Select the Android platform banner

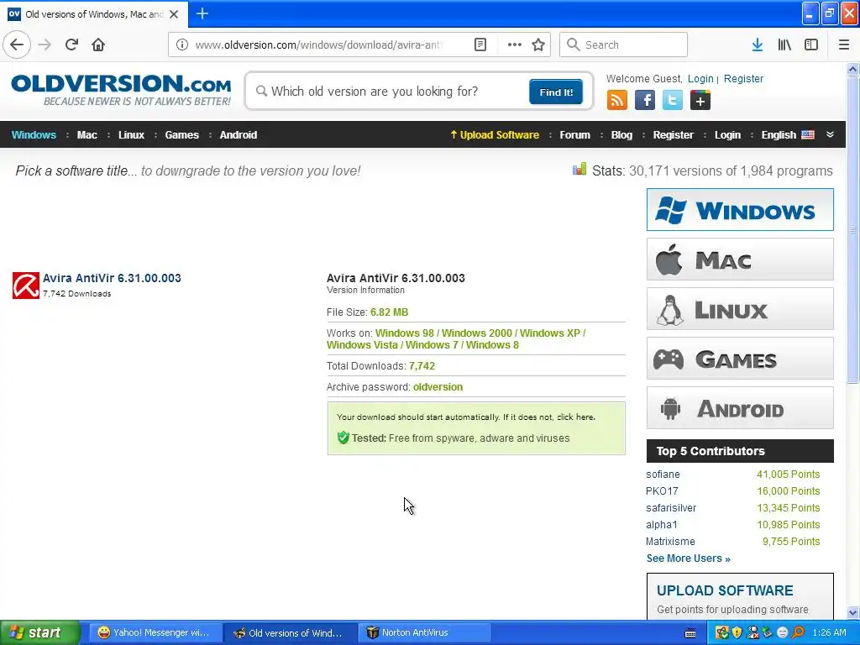[x=740, y=408]
